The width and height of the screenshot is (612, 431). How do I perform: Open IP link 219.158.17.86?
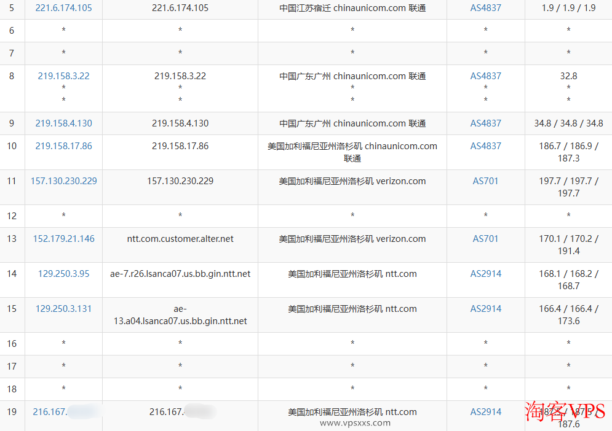coord(63,146)
